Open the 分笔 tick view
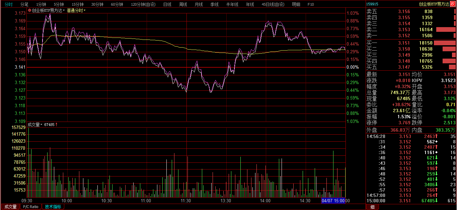 click(24, 4)
